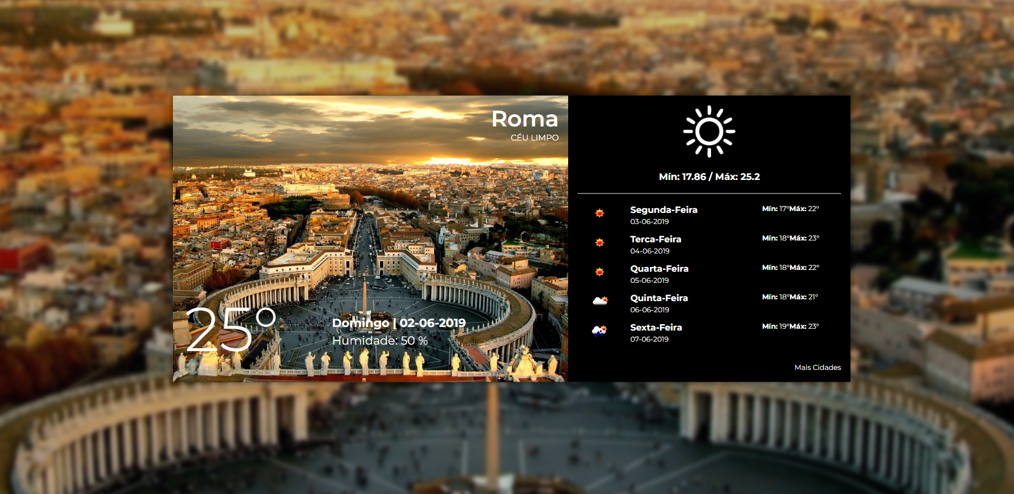1014x494 pixels.
Task: Click Mín: 19° Máx: 23° for Sexta-Feira
Action: coord(790,326)
